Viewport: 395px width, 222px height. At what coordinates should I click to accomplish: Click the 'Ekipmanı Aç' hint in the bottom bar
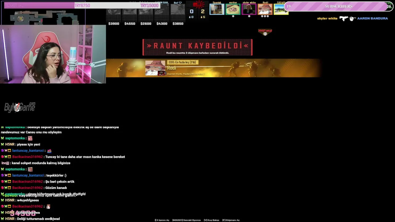(231, 220)
